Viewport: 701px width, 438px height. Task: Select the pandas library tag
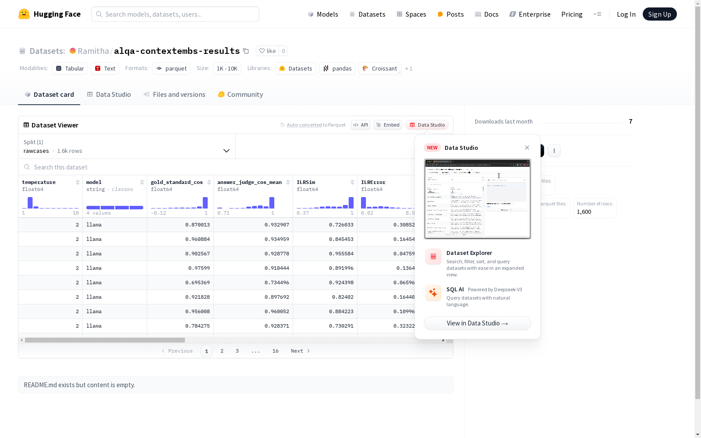pos(337,68)
